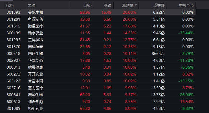Open 翰宇药业 stock row
This screenshot has width=209, height=113.
point(98,33)
